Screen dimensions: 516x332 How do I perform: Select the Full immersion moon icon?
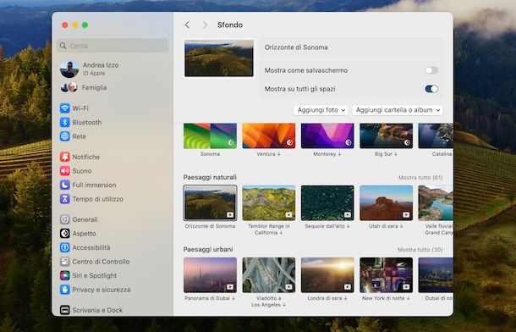coord(65,185)
